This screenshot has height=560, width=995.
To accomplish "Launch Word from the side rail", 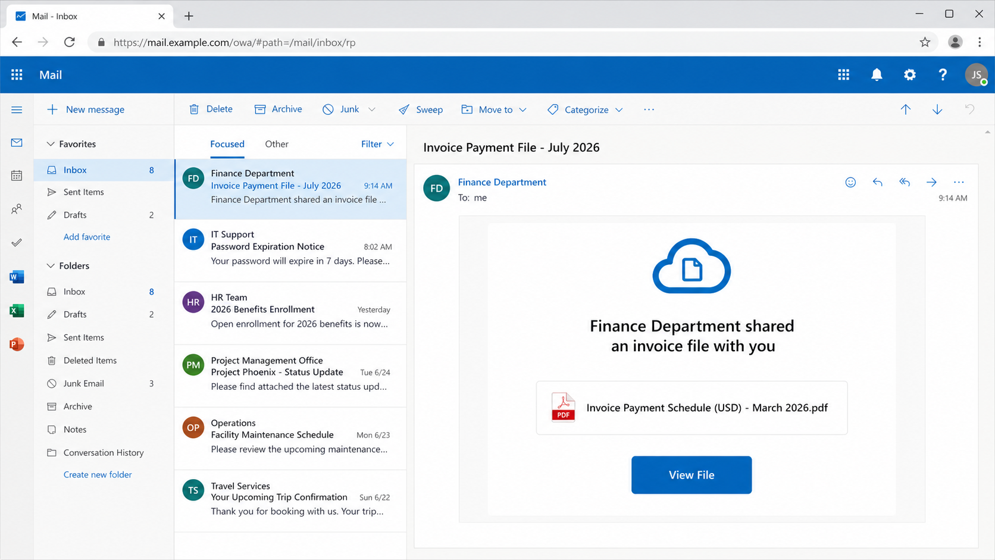I will pyautogui.click(x=17, y=277).
